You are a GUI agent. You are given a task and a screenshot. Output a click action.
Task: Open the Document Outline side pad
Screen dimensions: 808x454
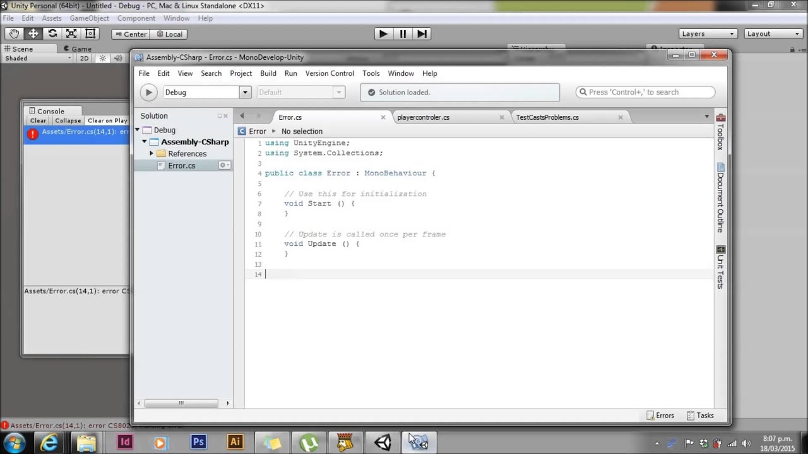pyautogui.click(x=720, y=198)
